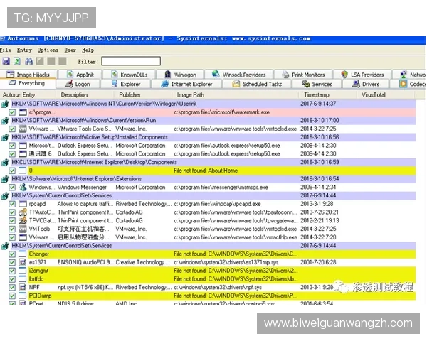Toggle checkbox for Windows Messenger entry

click(x=12, y=188)
